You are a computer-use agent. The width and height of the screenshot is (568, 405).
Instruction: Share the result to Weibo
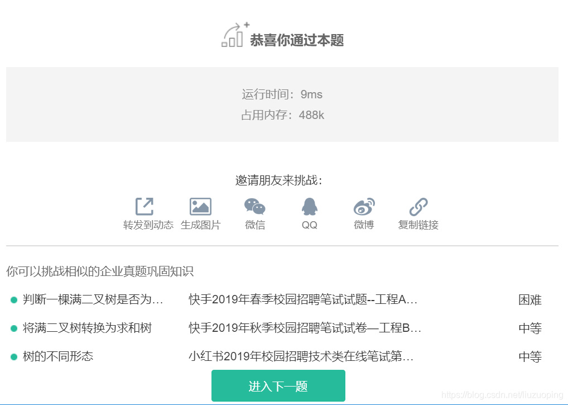(x=363, y=206)
